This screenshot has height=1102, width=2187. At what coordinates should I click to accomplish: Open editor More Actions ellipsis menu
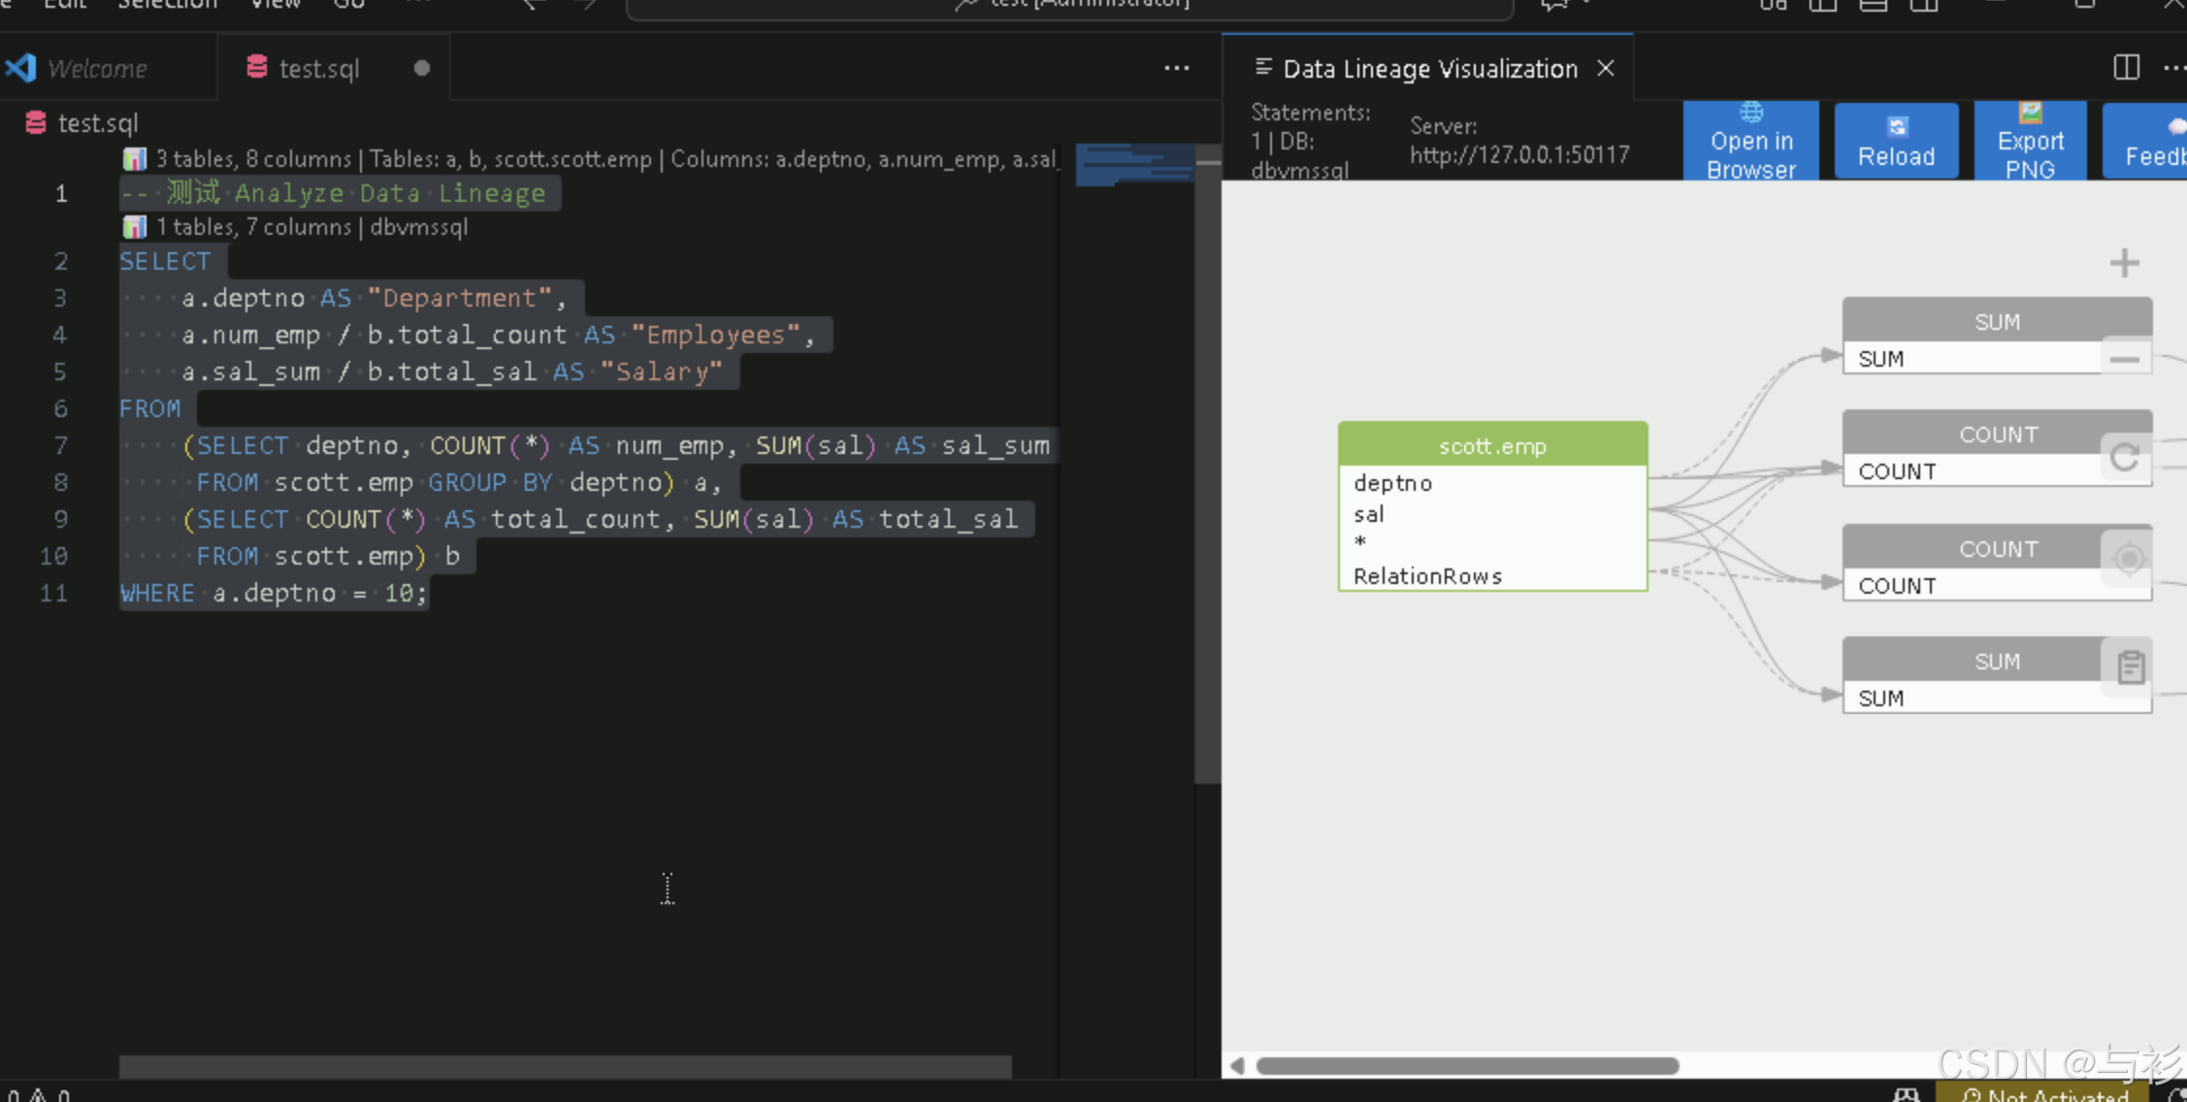[x=1176, y=68]
